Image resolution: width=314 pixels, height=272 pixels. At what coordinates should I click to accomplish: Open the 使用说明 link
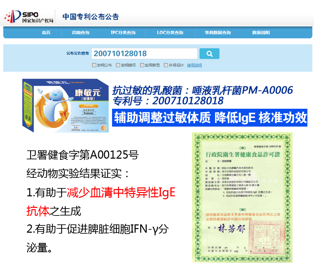(194, 65)
